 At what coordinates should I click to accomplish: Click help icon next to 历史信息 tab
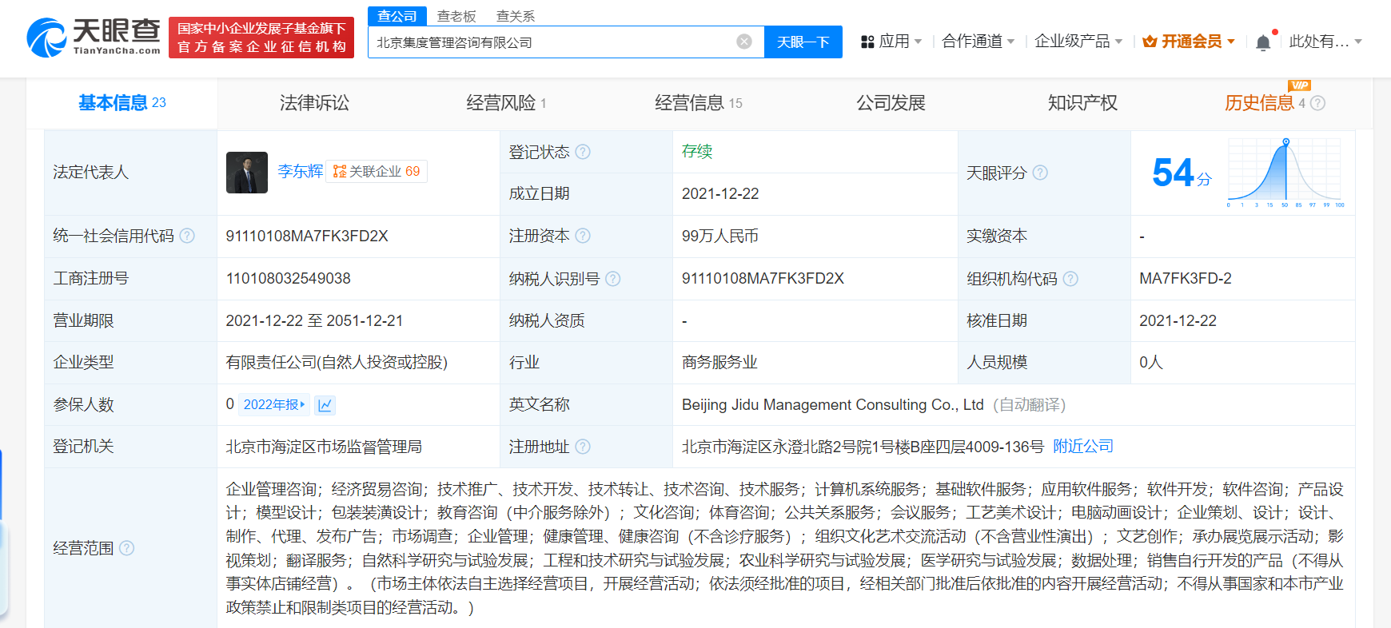click(1318, 103)
